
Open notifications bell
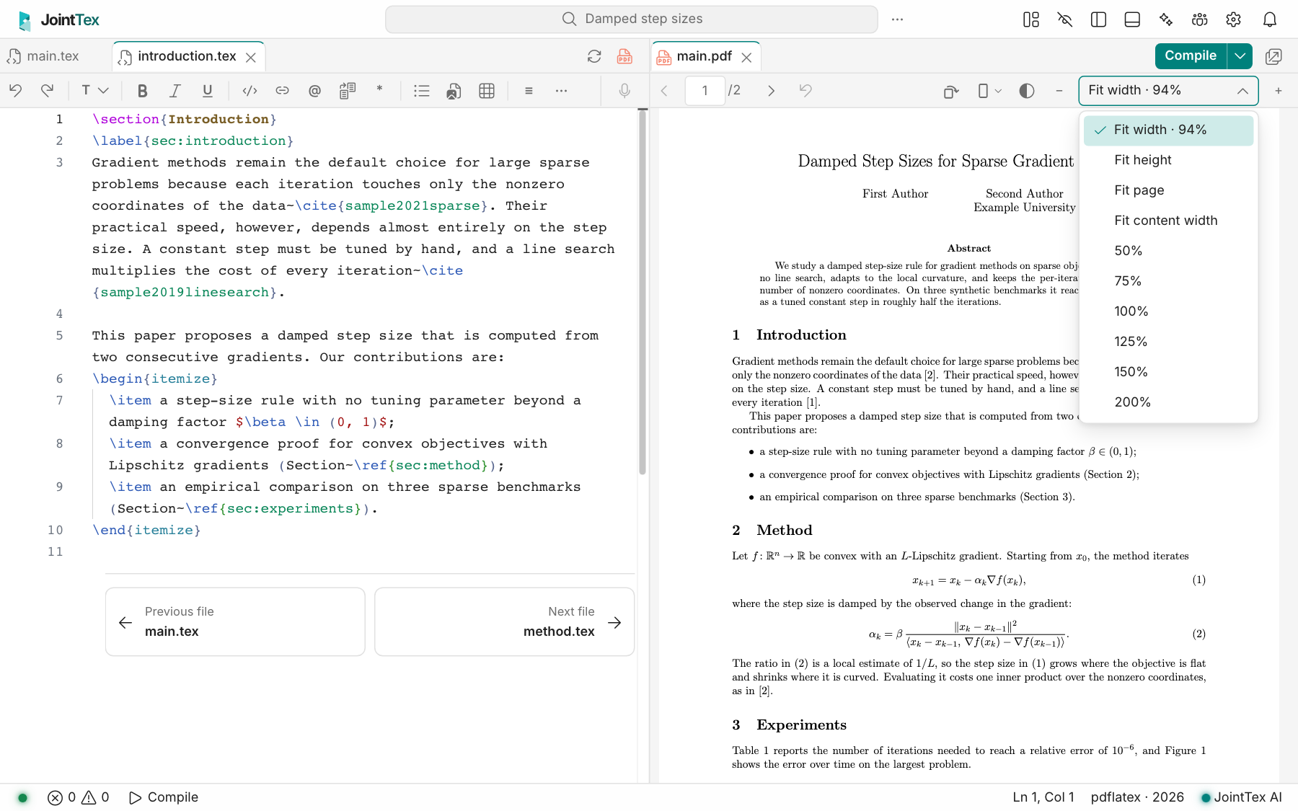[1270, 19]
